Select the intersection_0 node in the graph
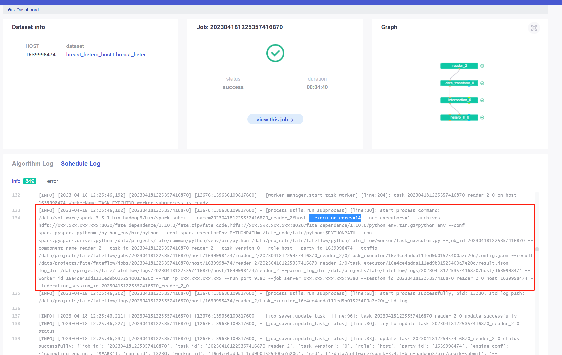 (459, 100)
